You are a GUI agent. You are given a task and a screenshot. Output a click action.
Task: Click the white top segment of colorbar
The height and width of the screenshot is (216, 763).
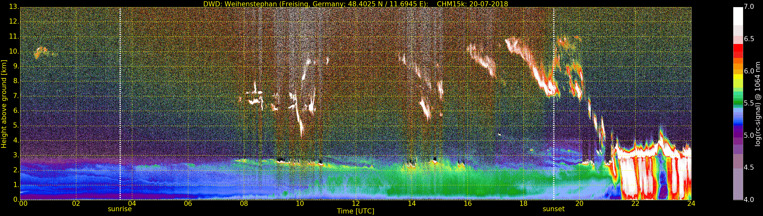[x=738, y=16]
